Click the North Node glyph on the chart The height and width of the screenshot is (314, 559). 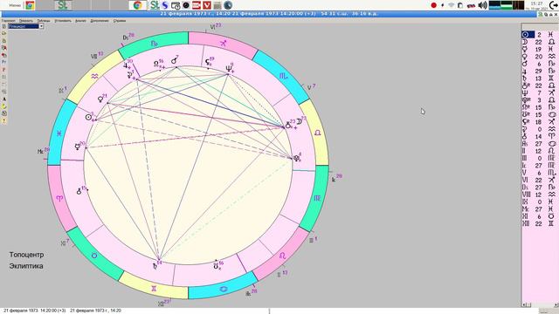point(156,64)
